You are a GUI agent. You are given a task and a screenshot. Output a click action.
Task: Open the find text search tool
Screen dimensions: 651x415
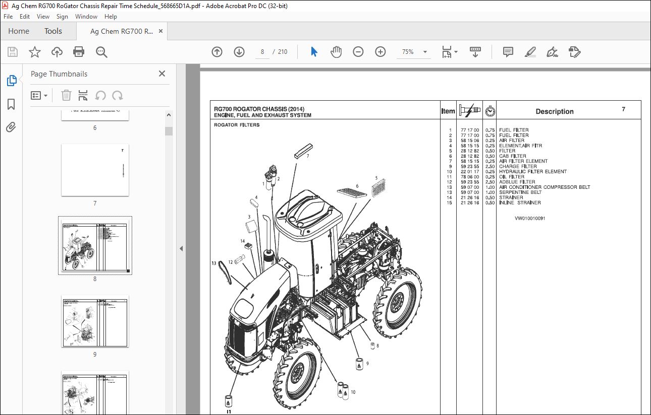101,52
